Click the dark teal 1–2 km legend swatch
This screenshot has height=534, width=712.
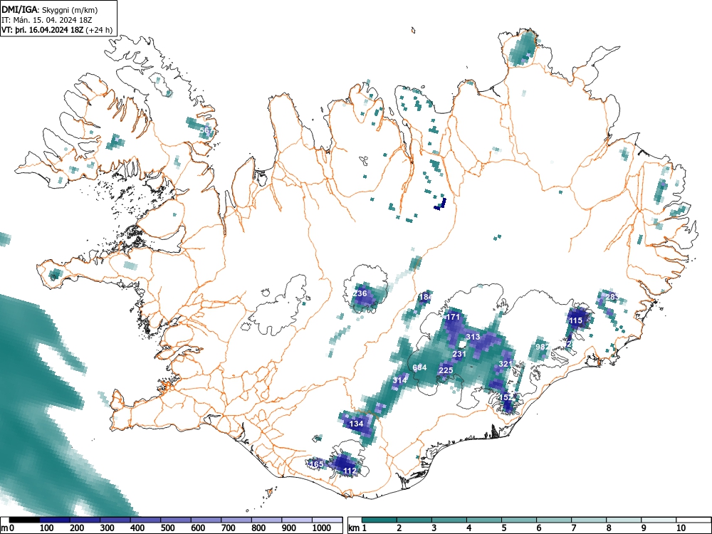[x=379, y=520]
